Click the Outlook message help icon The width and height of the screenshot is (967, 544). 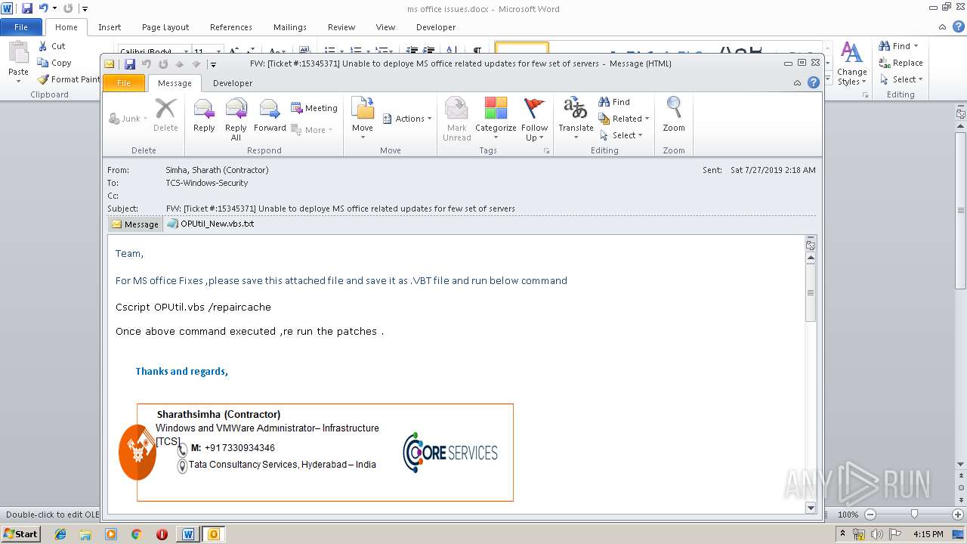pos(814,83)
